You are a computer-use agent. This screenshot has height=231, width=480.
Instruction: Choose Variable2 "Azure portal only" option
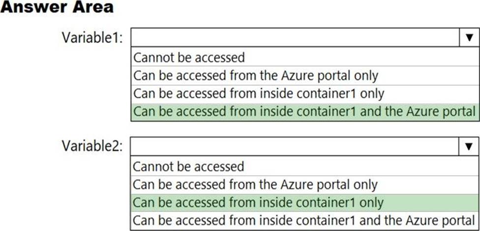(255, 184)
